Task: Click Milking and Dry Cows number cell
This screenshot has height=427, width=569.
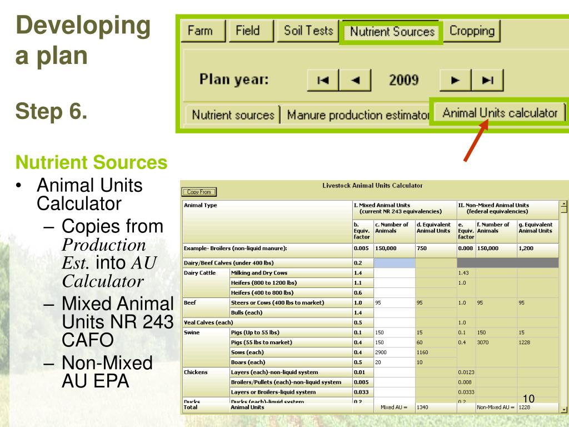Action: point(395,272)
